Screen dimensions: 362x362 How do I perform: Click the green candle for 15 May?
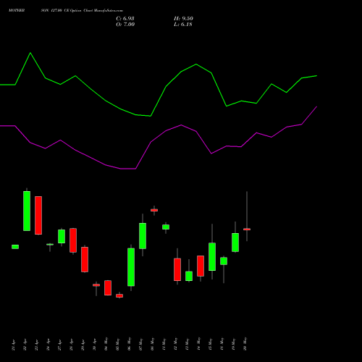pyautogui.click(x=212, y=257)
